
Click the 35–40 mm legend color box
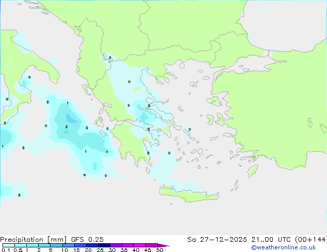(128, 245)
